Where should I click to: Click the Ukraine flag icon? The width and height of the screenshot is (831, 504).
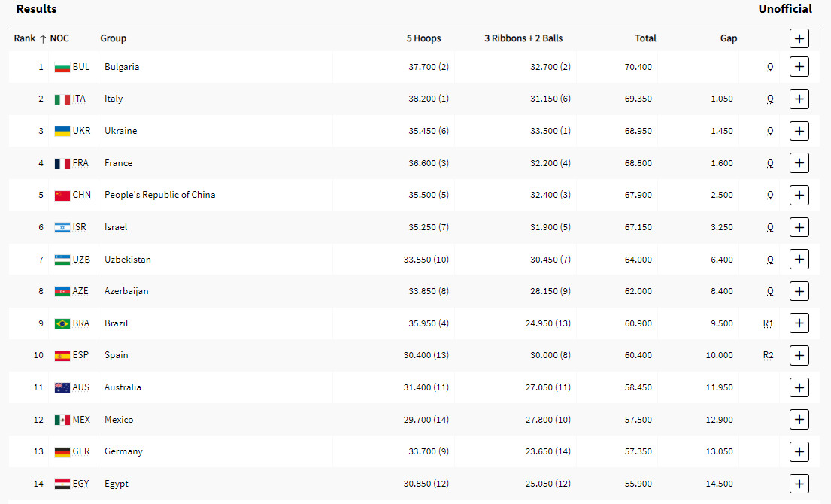(62, 132)
